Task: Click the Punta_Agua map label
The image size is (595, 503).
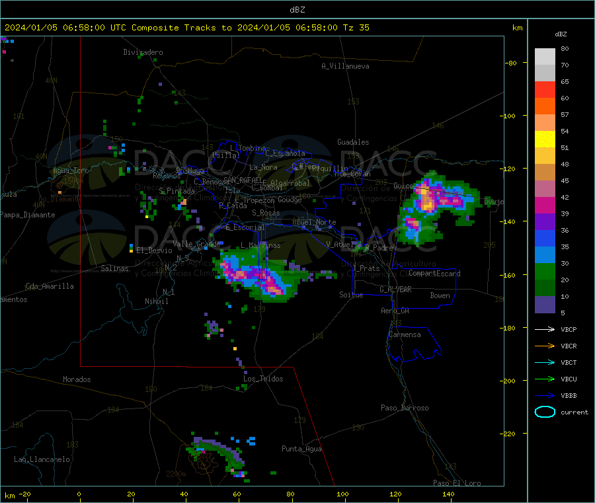Action: [301, 449]
